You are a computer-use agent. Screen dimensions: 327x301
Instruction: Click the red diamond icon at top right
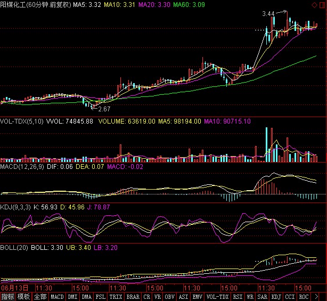[x=314, y=5]
